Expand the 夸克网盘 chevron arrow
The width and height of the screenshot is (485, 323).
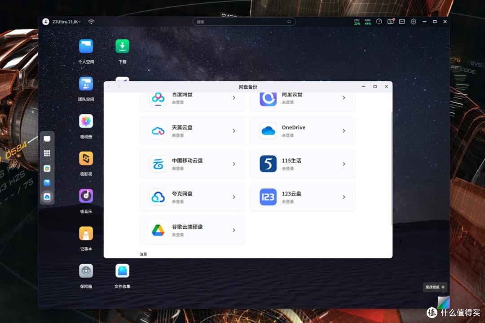point(234,197)
